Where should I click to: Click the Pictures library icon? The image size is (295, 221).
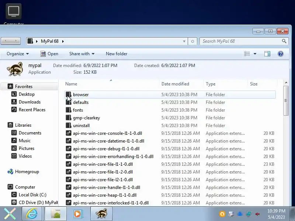pyautogui.click(x=14, y=148)
